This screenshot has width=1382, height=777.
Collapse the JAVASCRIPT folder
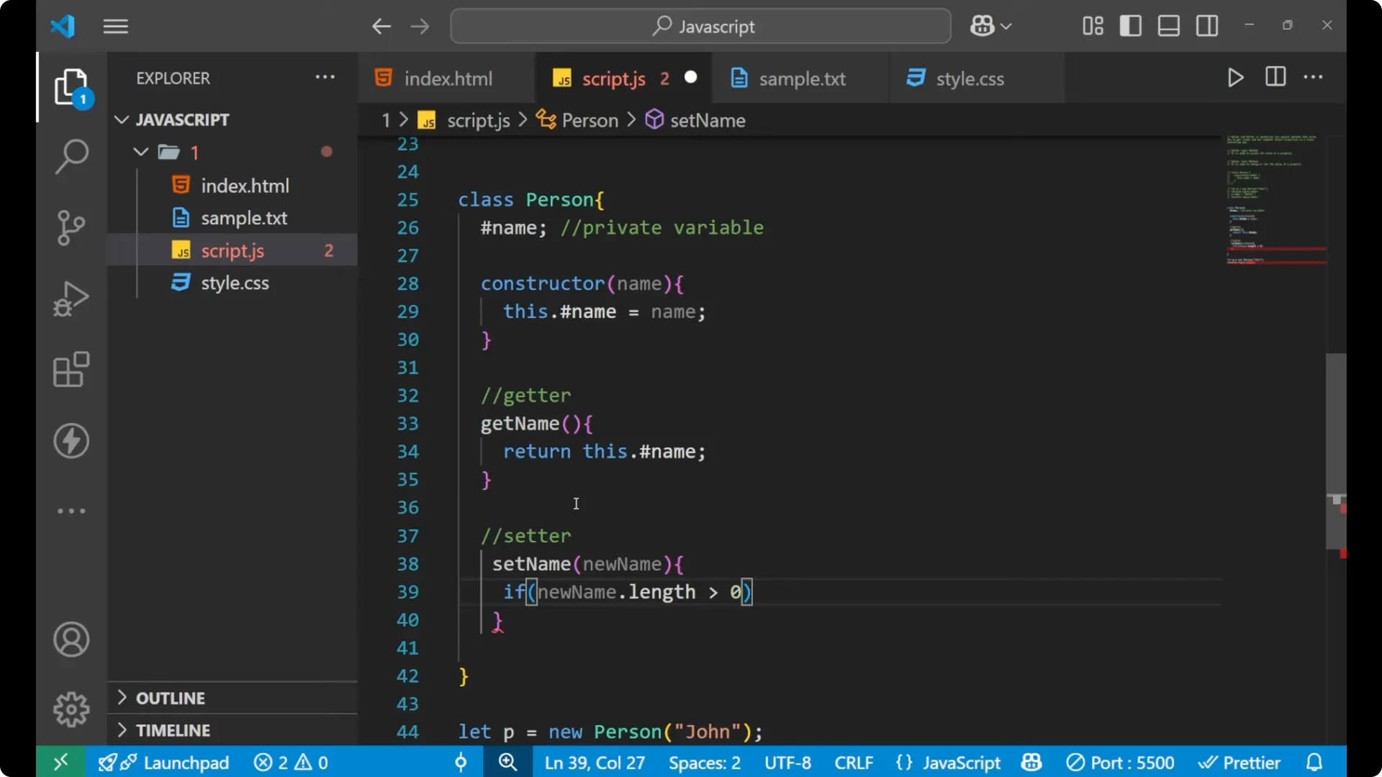pyautogui.click(x=121, y=119)
